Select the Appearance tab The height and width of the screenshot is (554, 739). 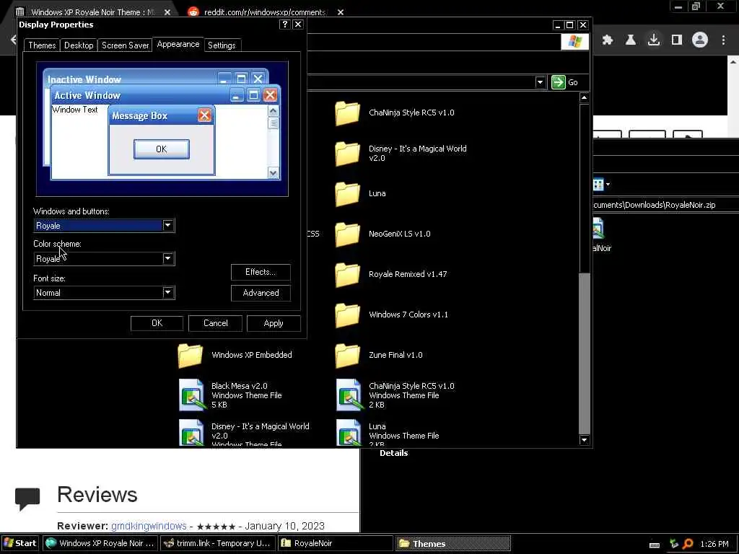coord(178,44)
